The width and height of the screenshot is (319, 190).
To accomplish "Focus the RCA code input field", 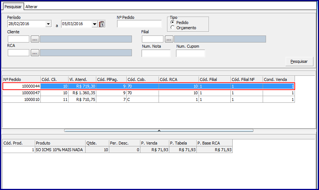I will point(19,53).
